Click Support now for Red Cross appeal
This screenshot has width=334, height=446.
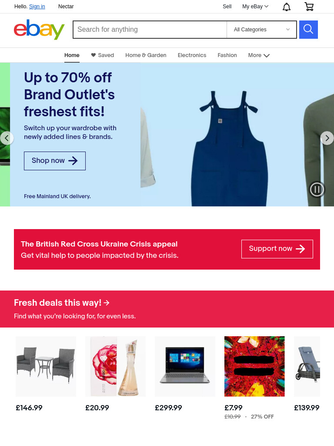pos(277,249)
